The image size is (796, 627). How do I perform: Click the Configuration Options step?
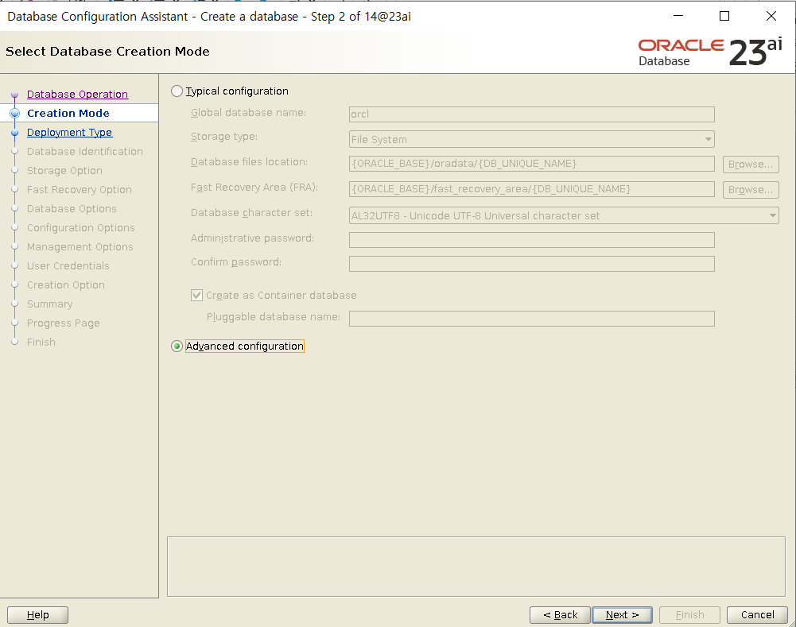click(81, 228)
